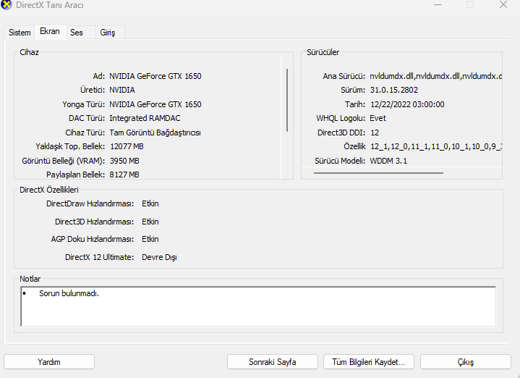Click the DirectX 12 Ultimate label
Image resolution: width=520 pixels, height=378 pixels.
100,257
